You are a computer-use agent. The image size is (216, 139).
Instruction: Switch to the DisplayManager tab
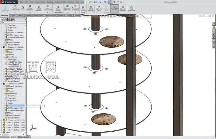(x=13, y=20)
